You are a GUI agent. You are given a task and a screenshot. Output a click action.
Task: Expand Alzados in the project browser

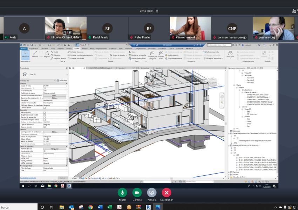pos(242,117)
